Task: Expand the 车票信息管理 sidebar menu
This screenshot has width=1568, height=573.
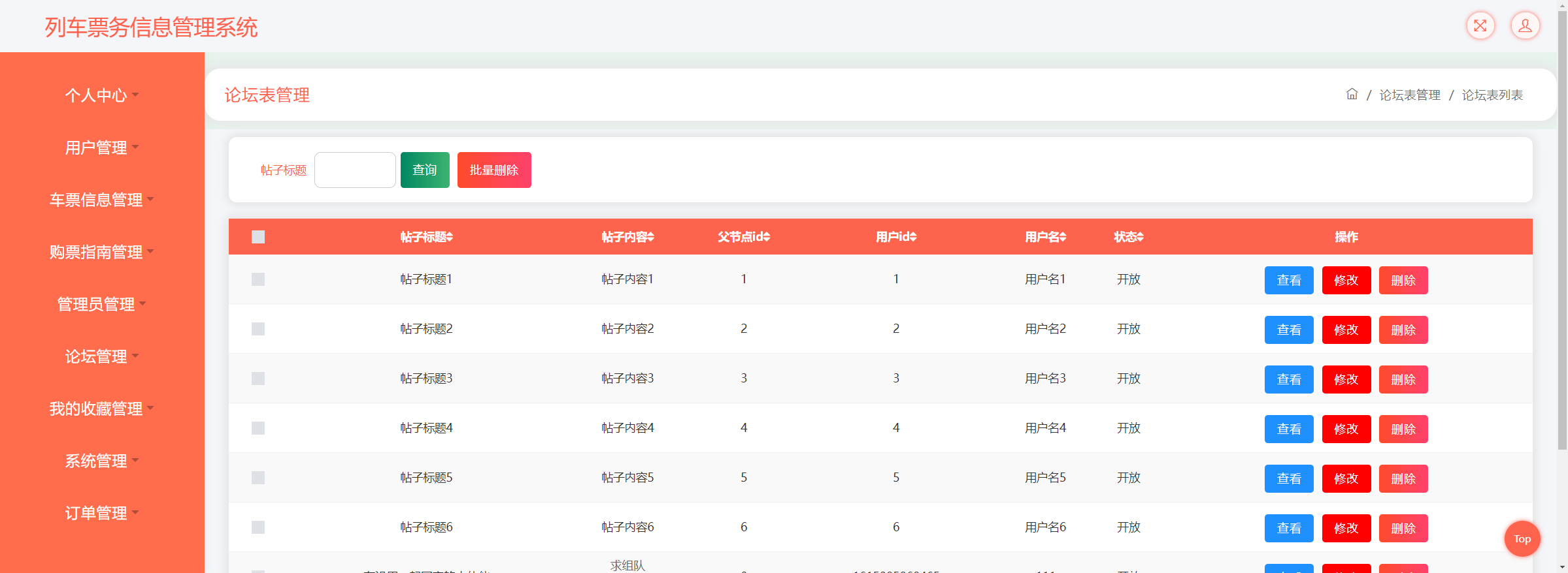Action: tap(102, 200)
